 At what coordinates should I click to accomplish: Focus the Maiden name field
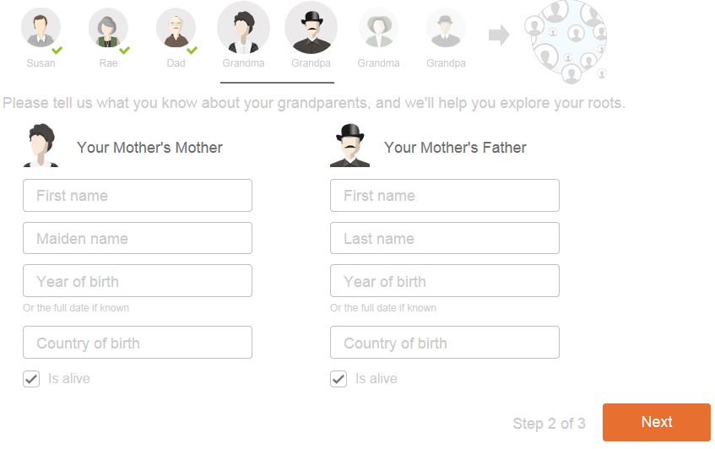tap(138, 239)
